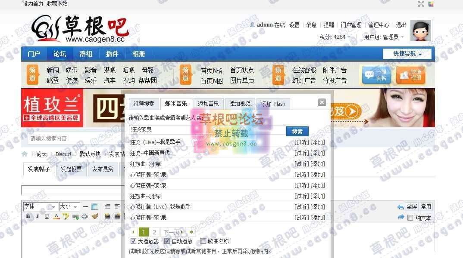Click the remove link icon

[x=85, y=216]
